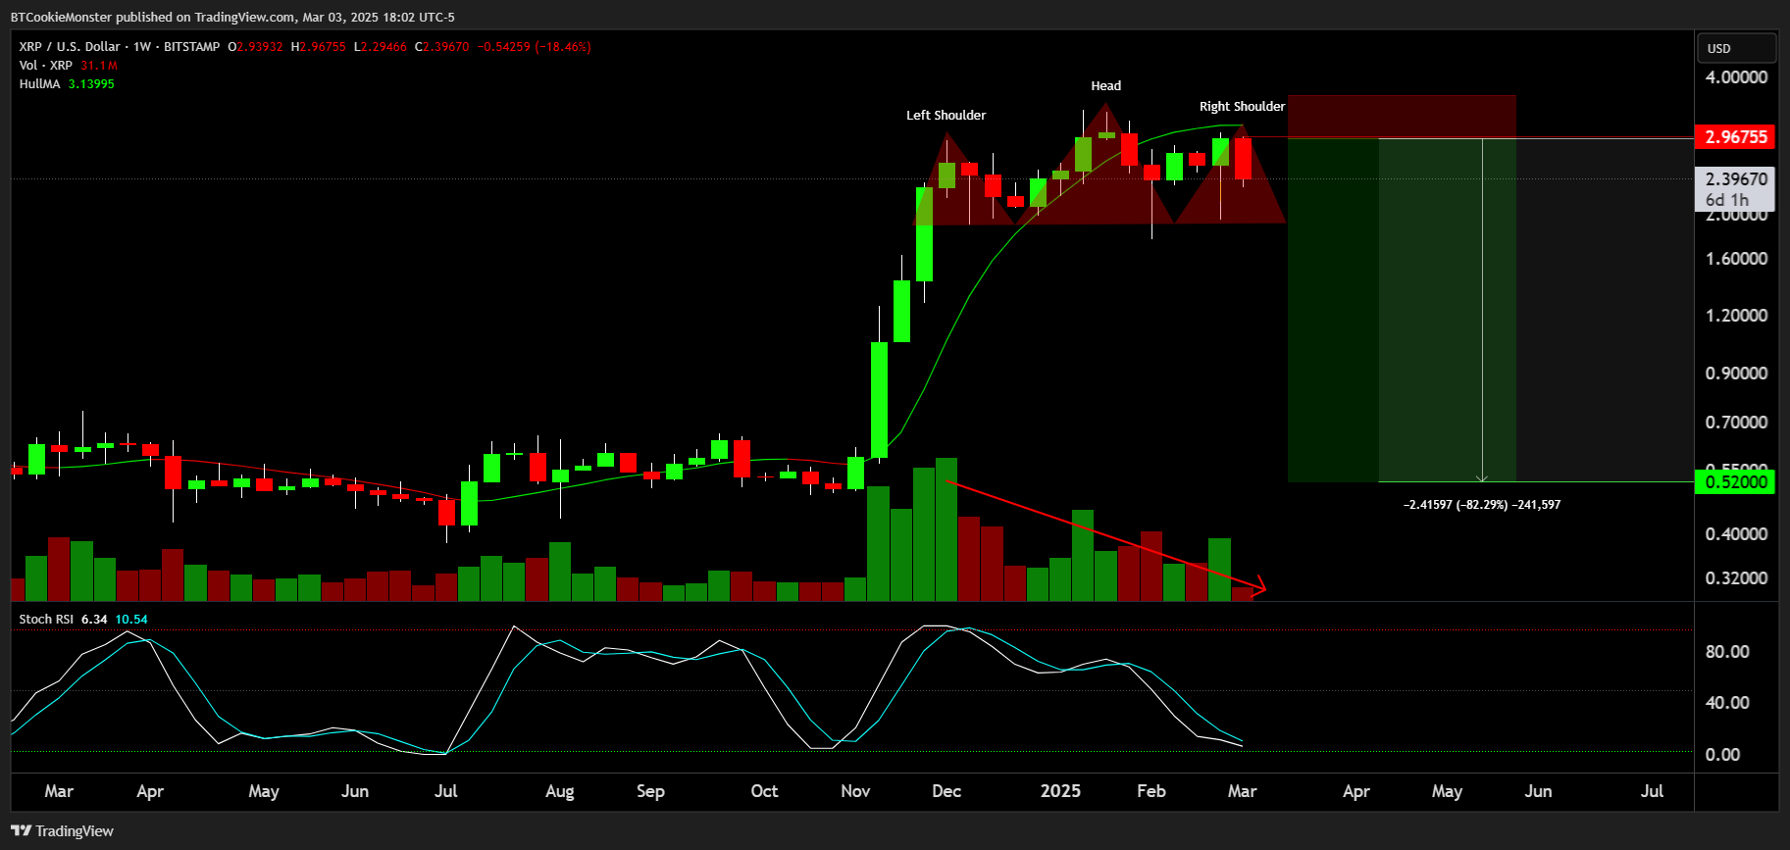Click the 0.32000 price axis label

point(1736,577)
